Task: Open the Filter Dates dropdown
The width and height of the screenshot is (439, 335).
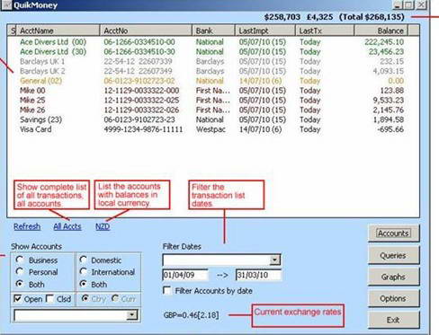Action: tap(274, 260)
